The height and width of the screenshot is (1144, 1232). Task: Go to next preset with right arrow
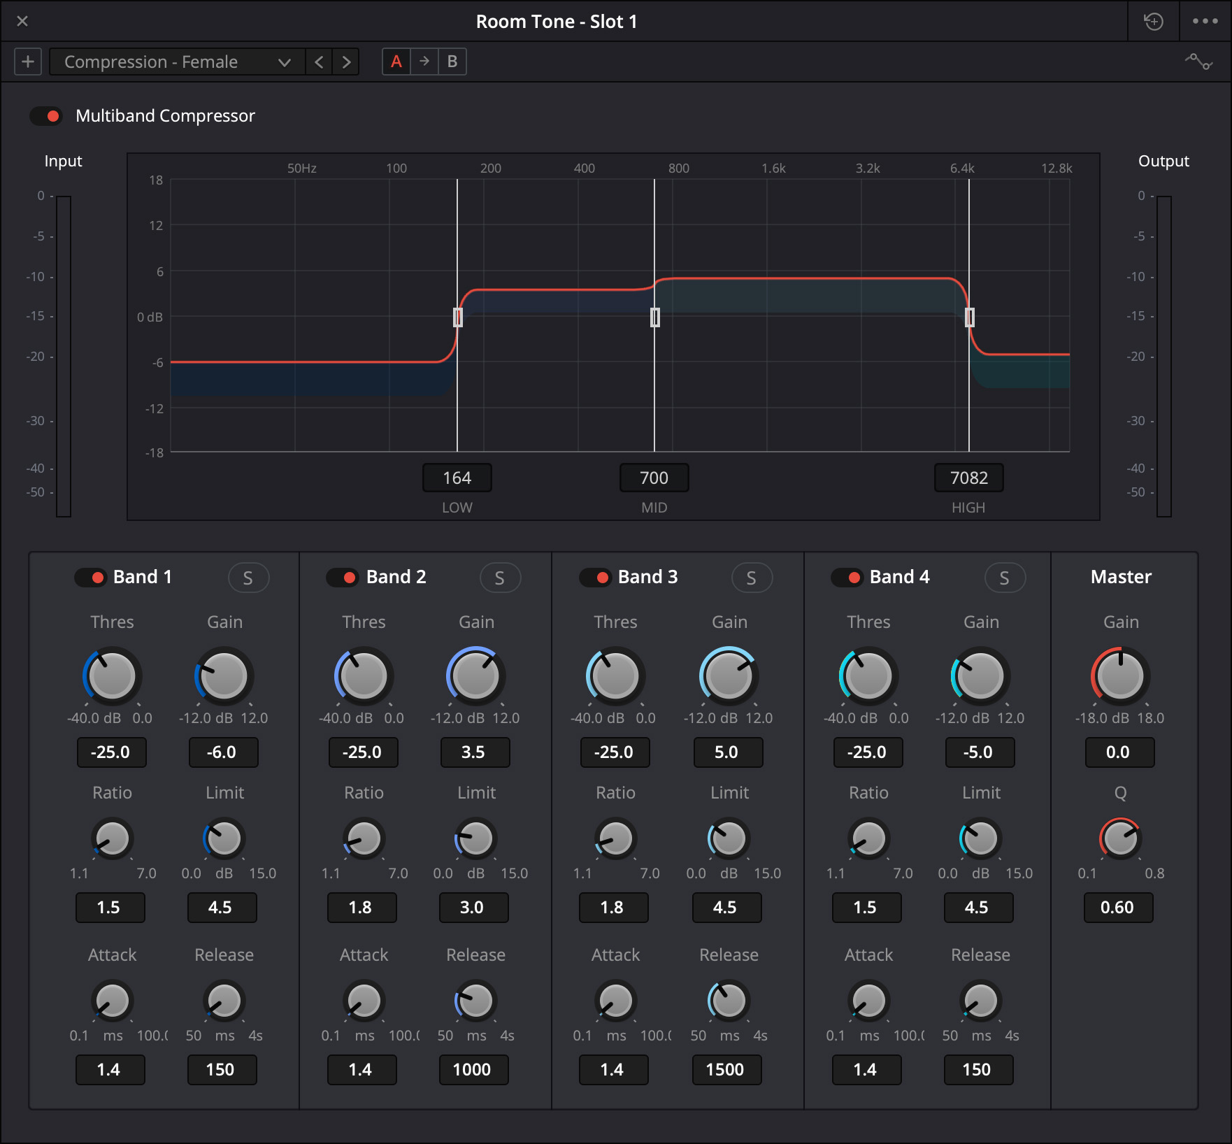pyautogui.click(x=346, y=62)
